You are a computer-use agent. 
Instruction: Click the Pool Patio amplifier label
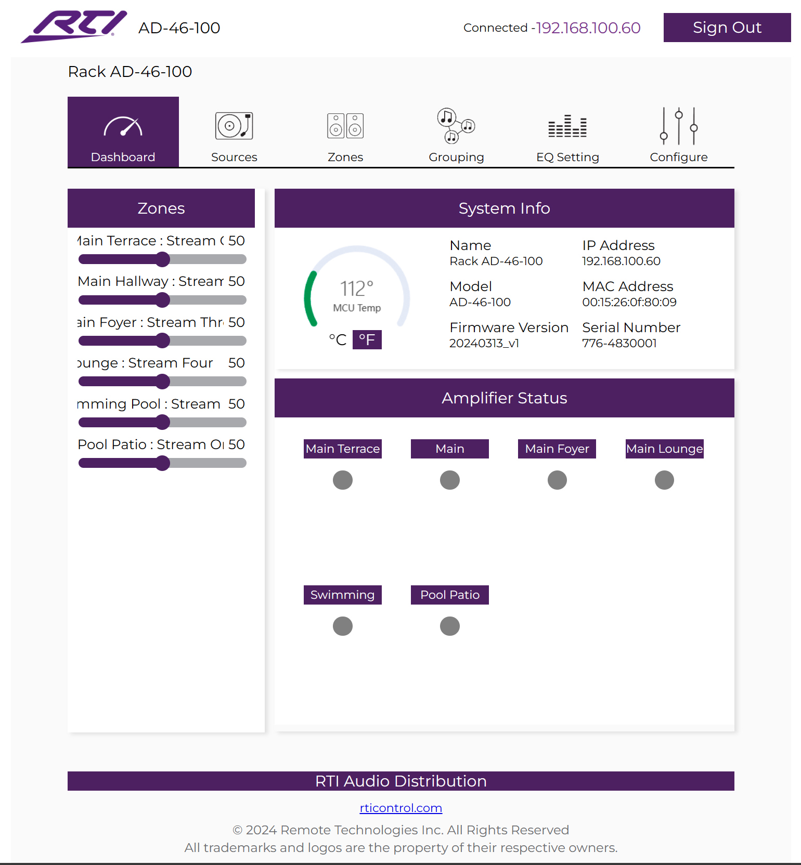pos(450,595)
